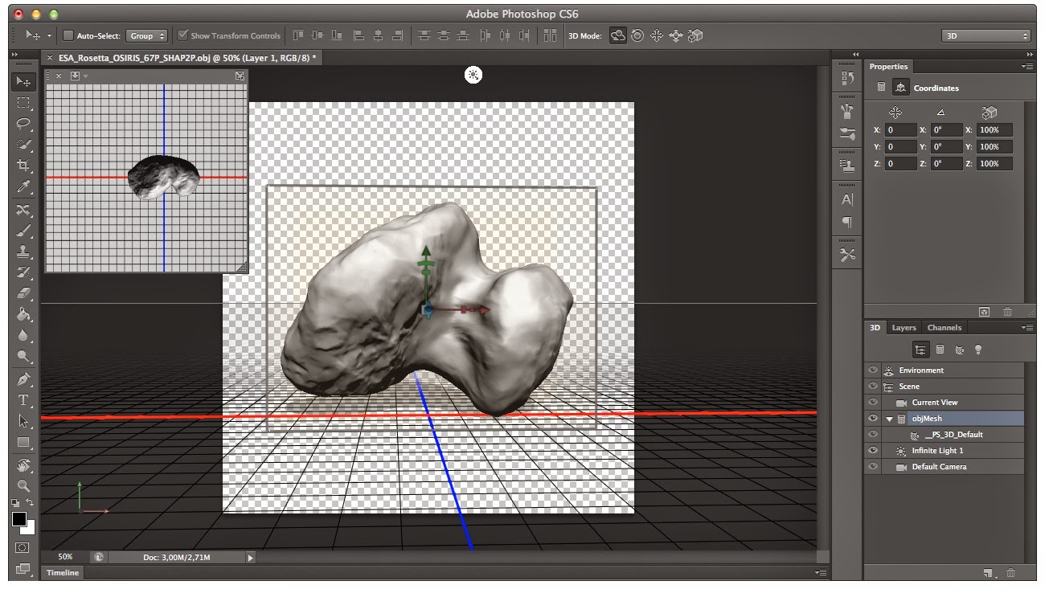The image size is (1045, 589).
Task: Open the secondary view selection dropdown
Action: pos(76,76)
